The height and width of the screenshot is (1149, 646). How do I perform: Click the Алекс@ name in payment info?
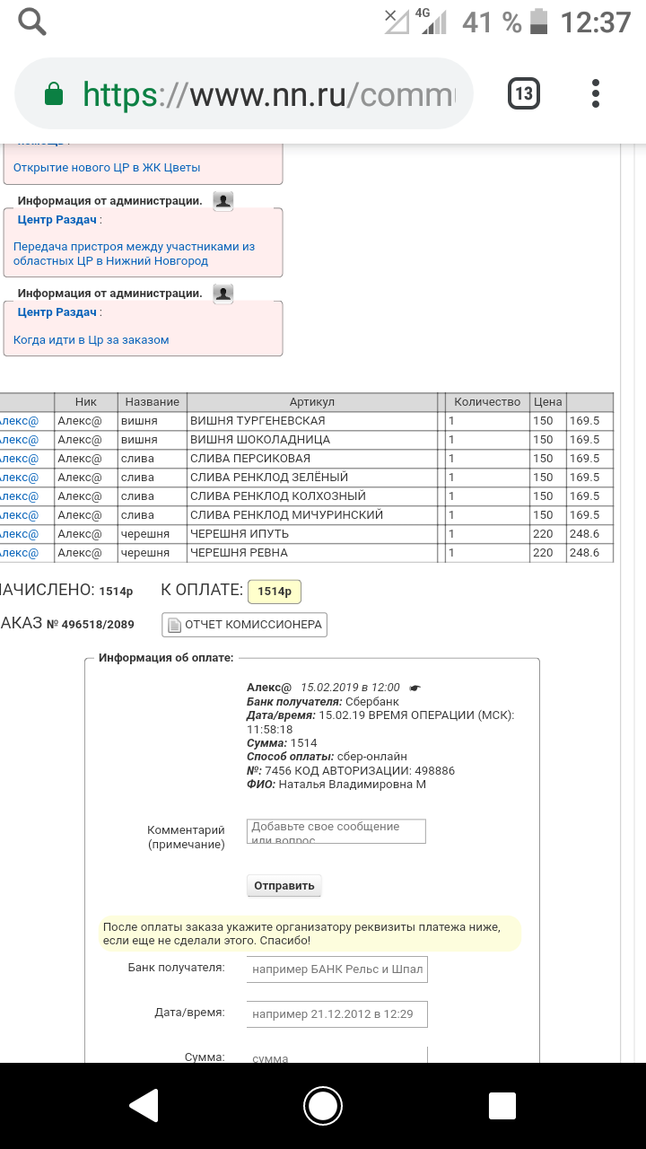click(269, 688)
